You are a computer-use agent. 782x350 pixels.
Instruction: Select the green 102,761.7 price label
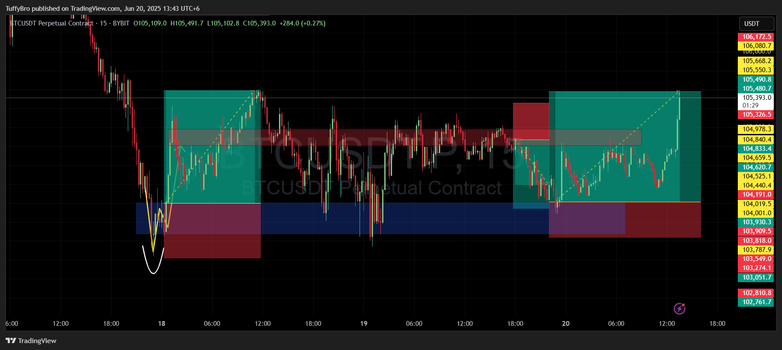(x=756, y=302)
